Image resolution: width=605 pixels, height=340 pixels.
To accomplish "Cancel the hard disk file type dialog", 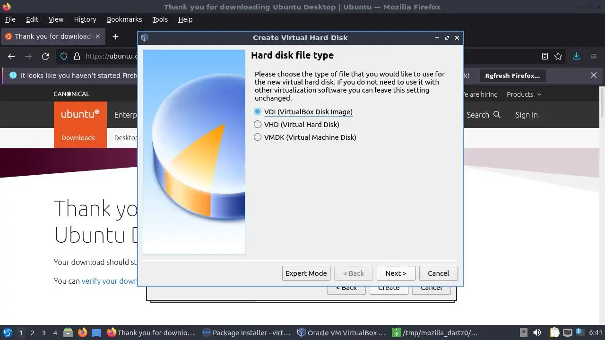I will pyautogui.click(x=438, y=273).
